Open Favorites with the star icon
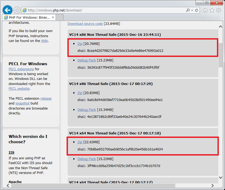Image resolution: width=225 pixels, height=190 pixels. click(212, 10)
